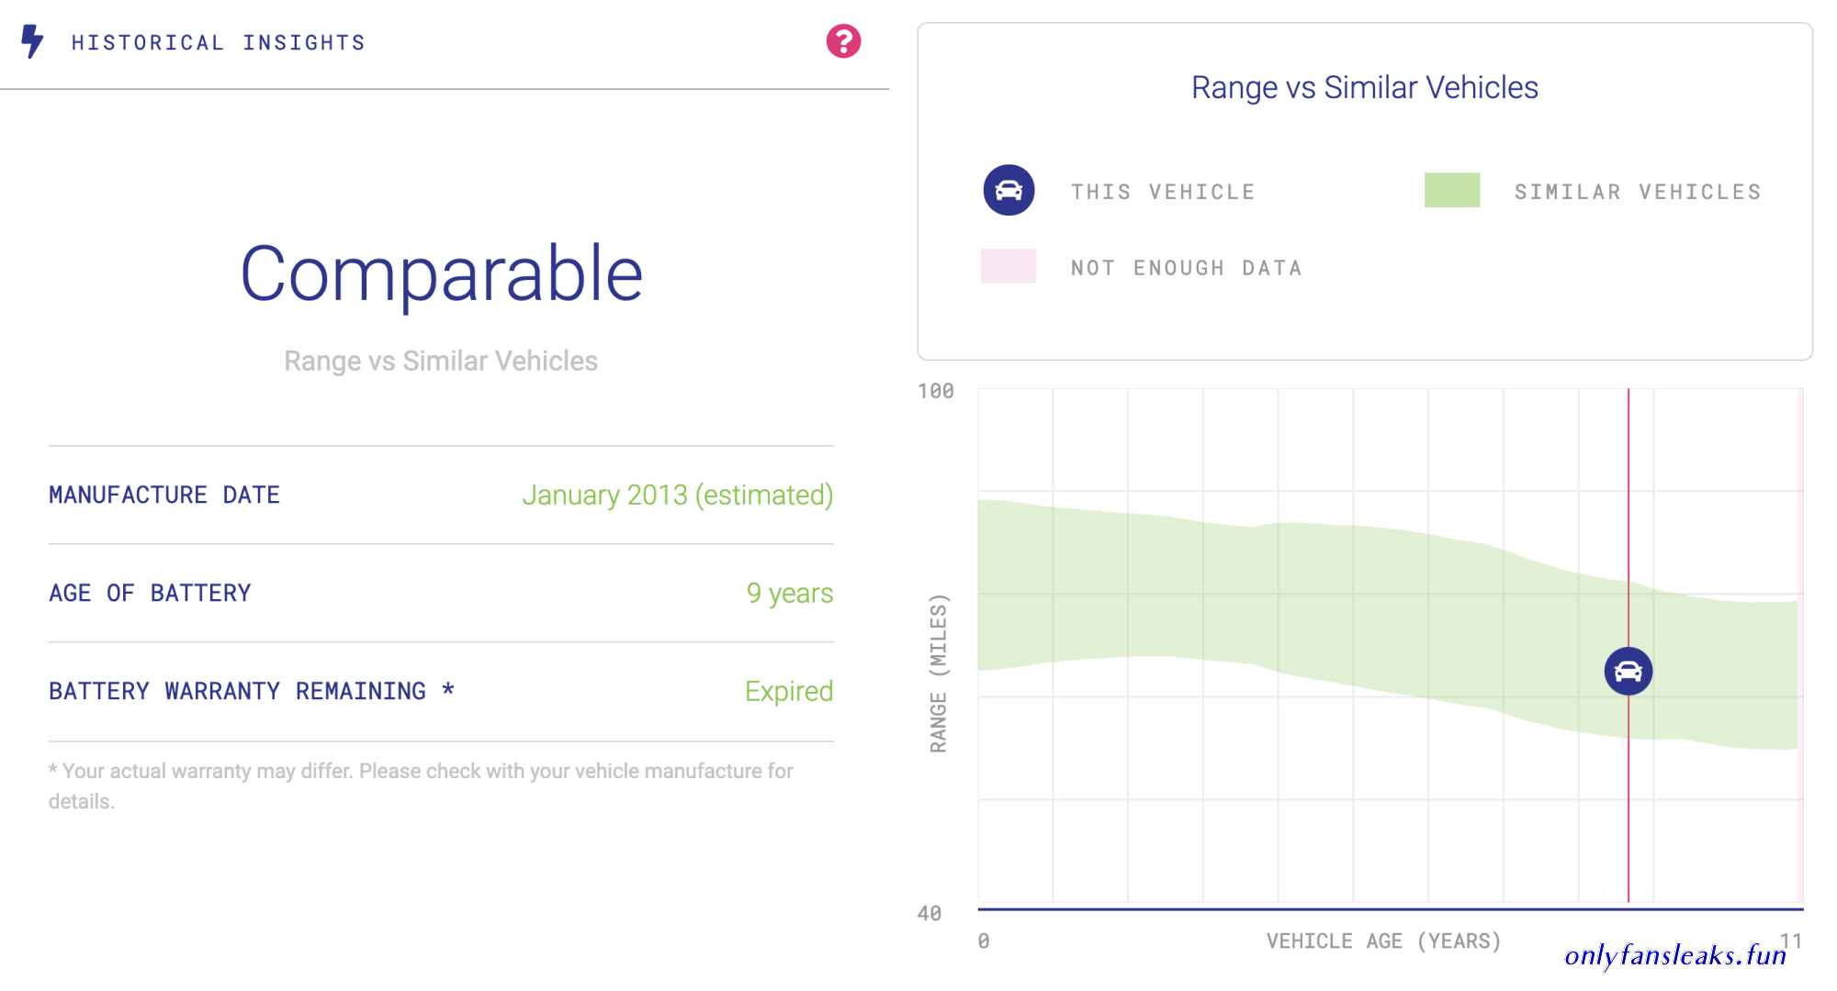The image size is (1837, 991).
Task: Click the Expired warranty status text
Action: 789,691
